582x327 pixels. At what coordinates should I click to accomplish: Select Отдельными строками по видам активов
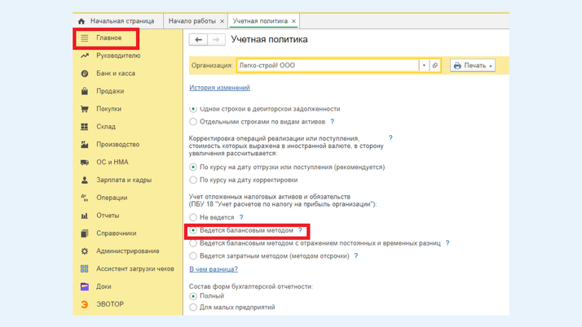[x=193, y=121]
